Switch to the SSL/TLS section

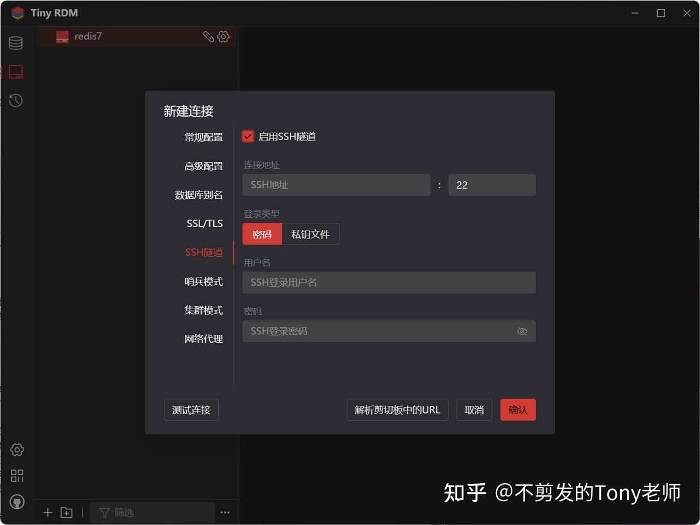204,223
